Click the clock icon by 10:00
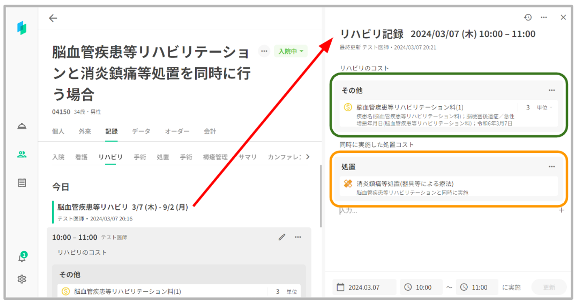This screenshot has width=577, height=304. click(x=408, y=287)
